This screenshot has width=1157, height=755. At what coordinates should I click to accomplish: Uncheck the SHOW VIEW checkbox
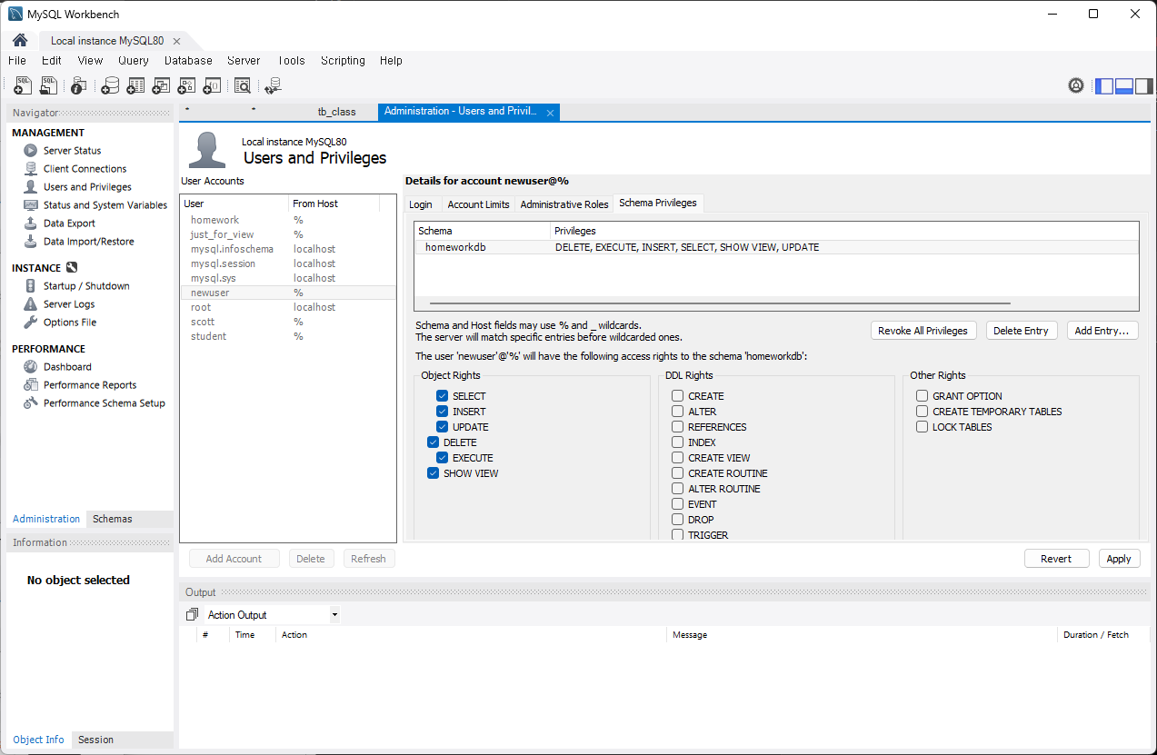tap(433, 473)
